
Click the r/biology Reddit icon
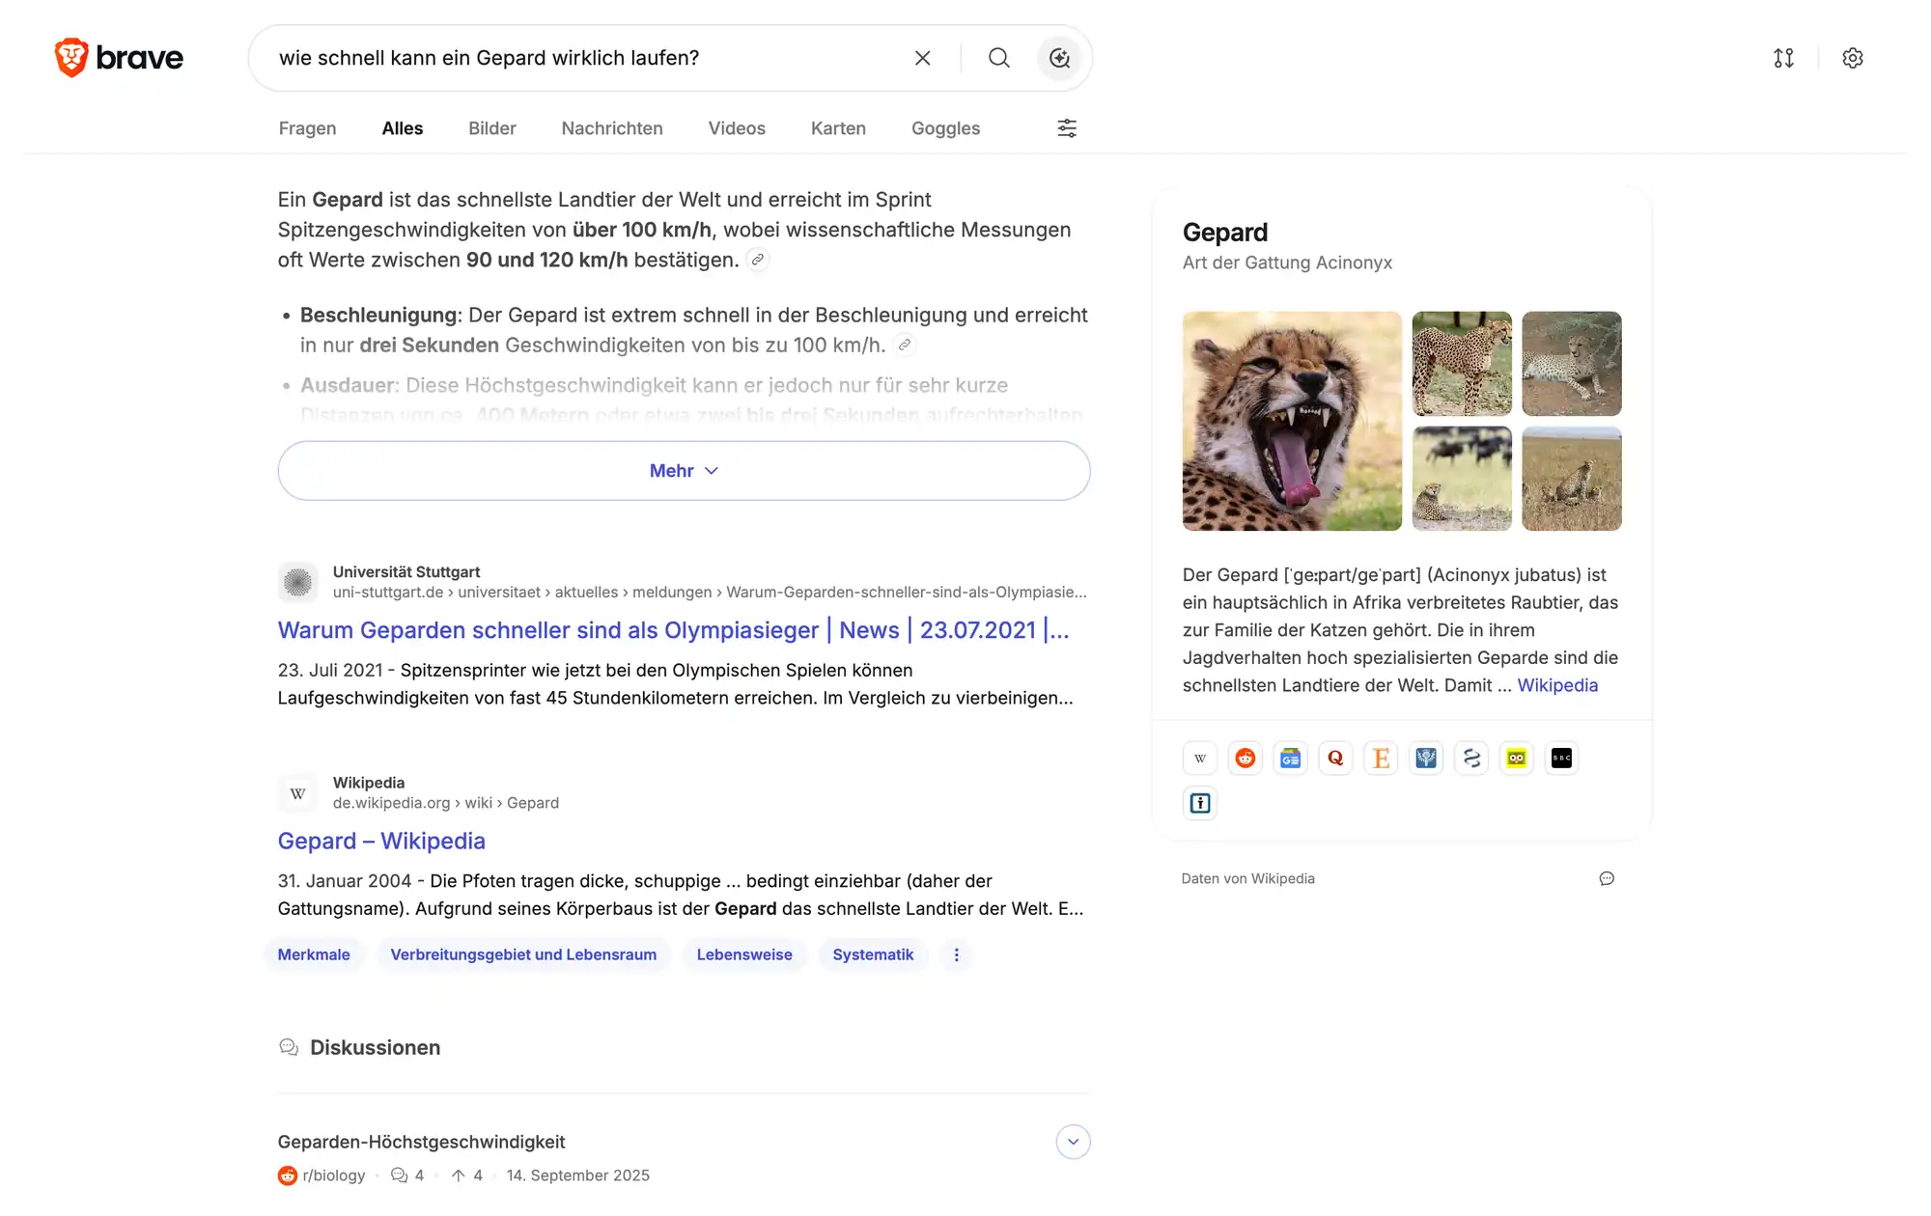coord(288,1175)
